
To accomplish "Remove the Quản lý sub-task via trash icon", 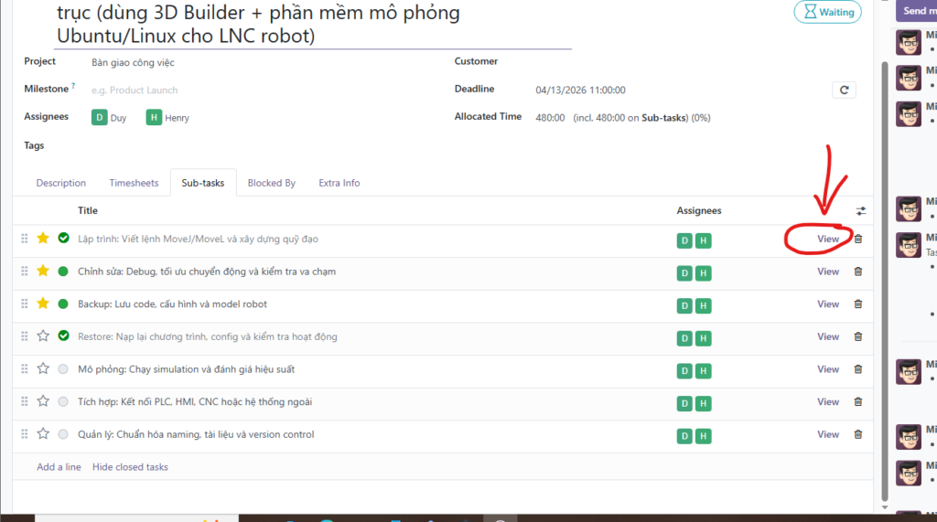I will (x=857, y=435).
